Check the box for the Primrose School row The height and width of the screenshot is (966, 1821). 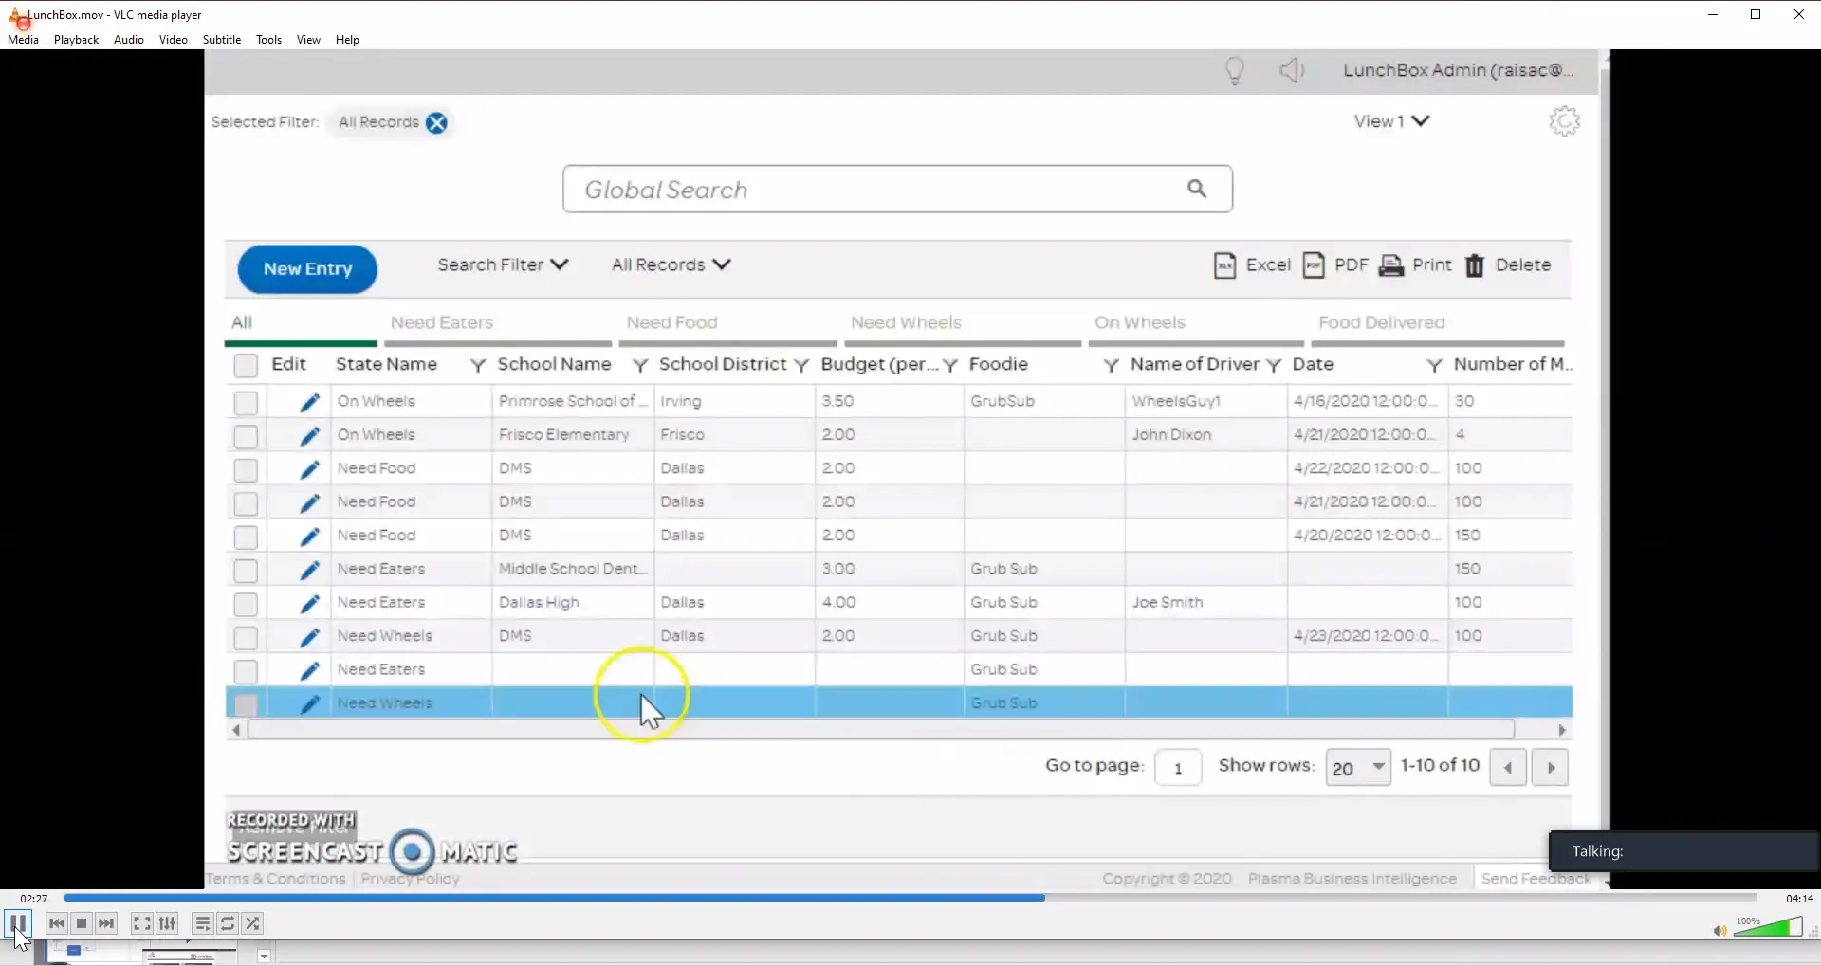click(x=246, y=403)
